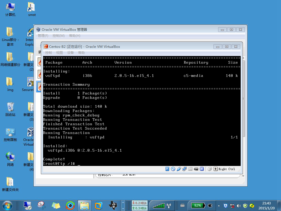Click the hard disk activity status icon
Viewport: 281px width, 211px height.
coord(167,169)
